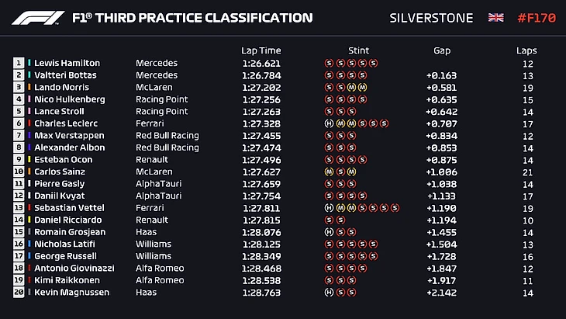This screenshot has height=319, width=566.
Task: Click the first soft tyre in Hamilton's stint
Action: (x=330, y=64)
